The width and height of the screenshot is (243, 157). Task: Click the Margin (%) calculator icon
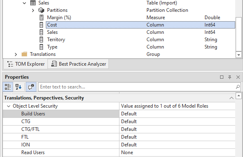coord(41,18)
